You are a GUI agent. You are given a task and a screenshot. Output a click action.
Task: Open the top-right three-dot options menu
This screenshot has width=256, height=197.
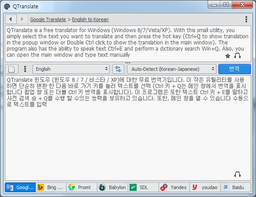(246, 19)
